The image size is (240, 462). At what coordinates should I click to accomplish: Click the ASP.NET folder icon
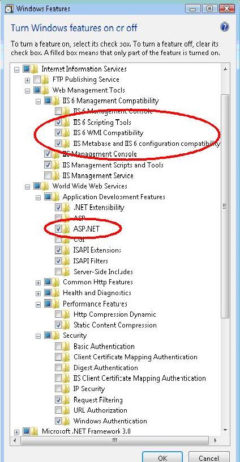66,229
